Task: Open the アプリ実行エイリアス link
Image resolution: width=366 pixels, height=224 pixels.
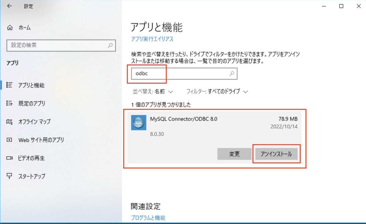Action: 152,39
